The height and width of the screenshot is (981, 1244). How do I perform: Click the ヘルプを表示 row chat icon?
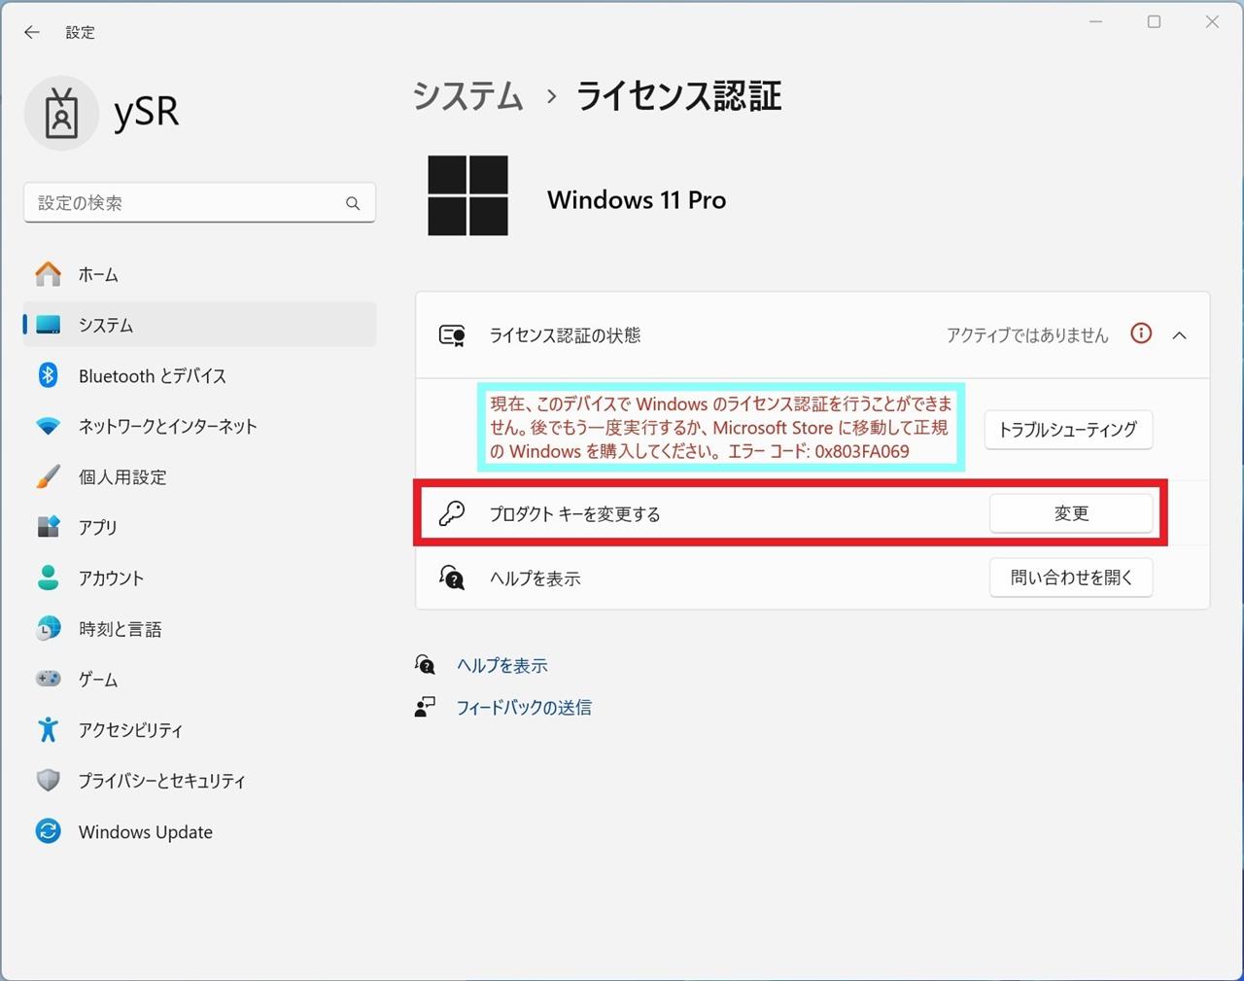pyautogui.click(x=452, y=578)
